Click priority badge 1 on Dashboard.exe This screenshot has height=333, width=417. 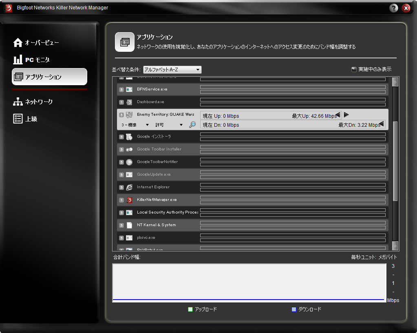point(121,102)
